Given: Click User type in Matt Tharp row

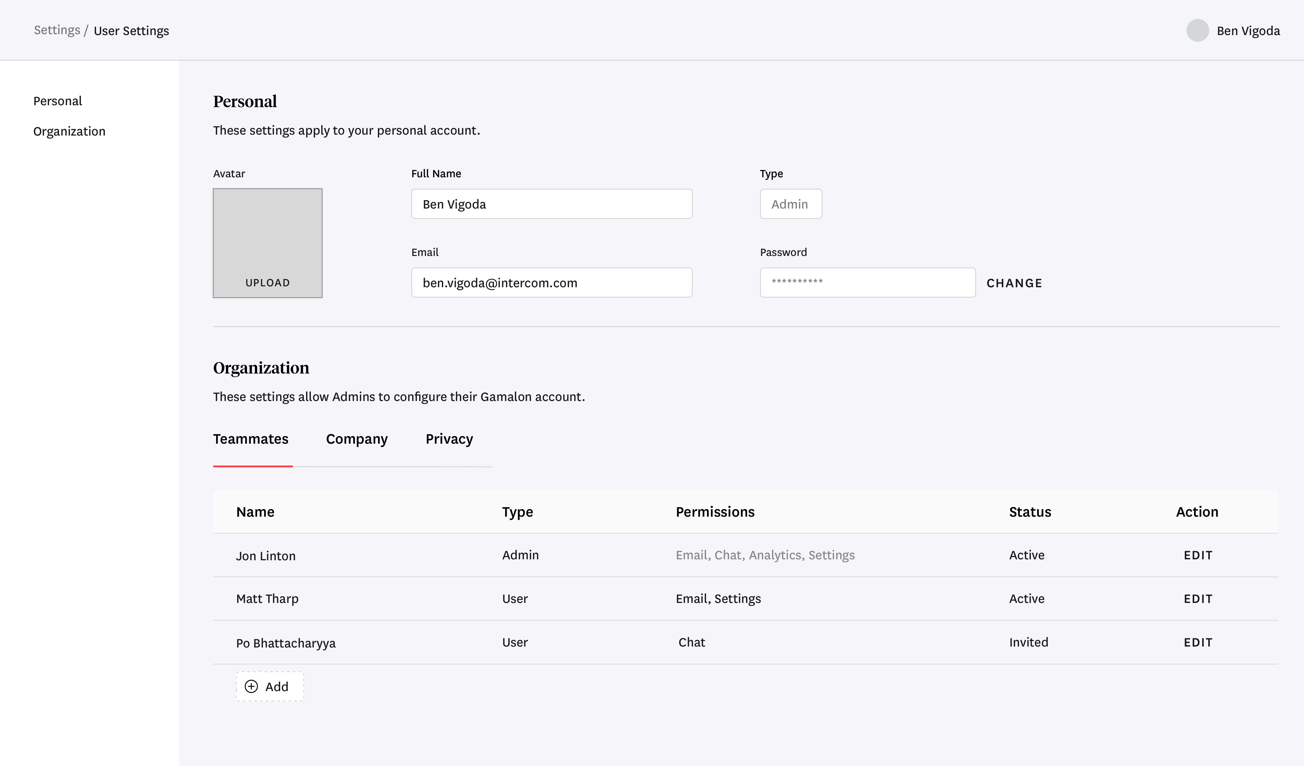Looking at the screenshot, I should pos(515,599).
